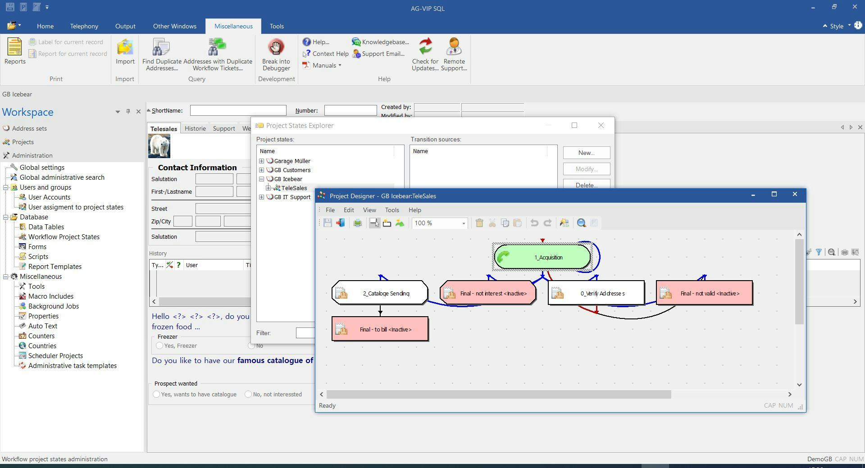Screen dimensions: 865x468
Task: Open the Historie tab on the form
Action: click(195, 128)
